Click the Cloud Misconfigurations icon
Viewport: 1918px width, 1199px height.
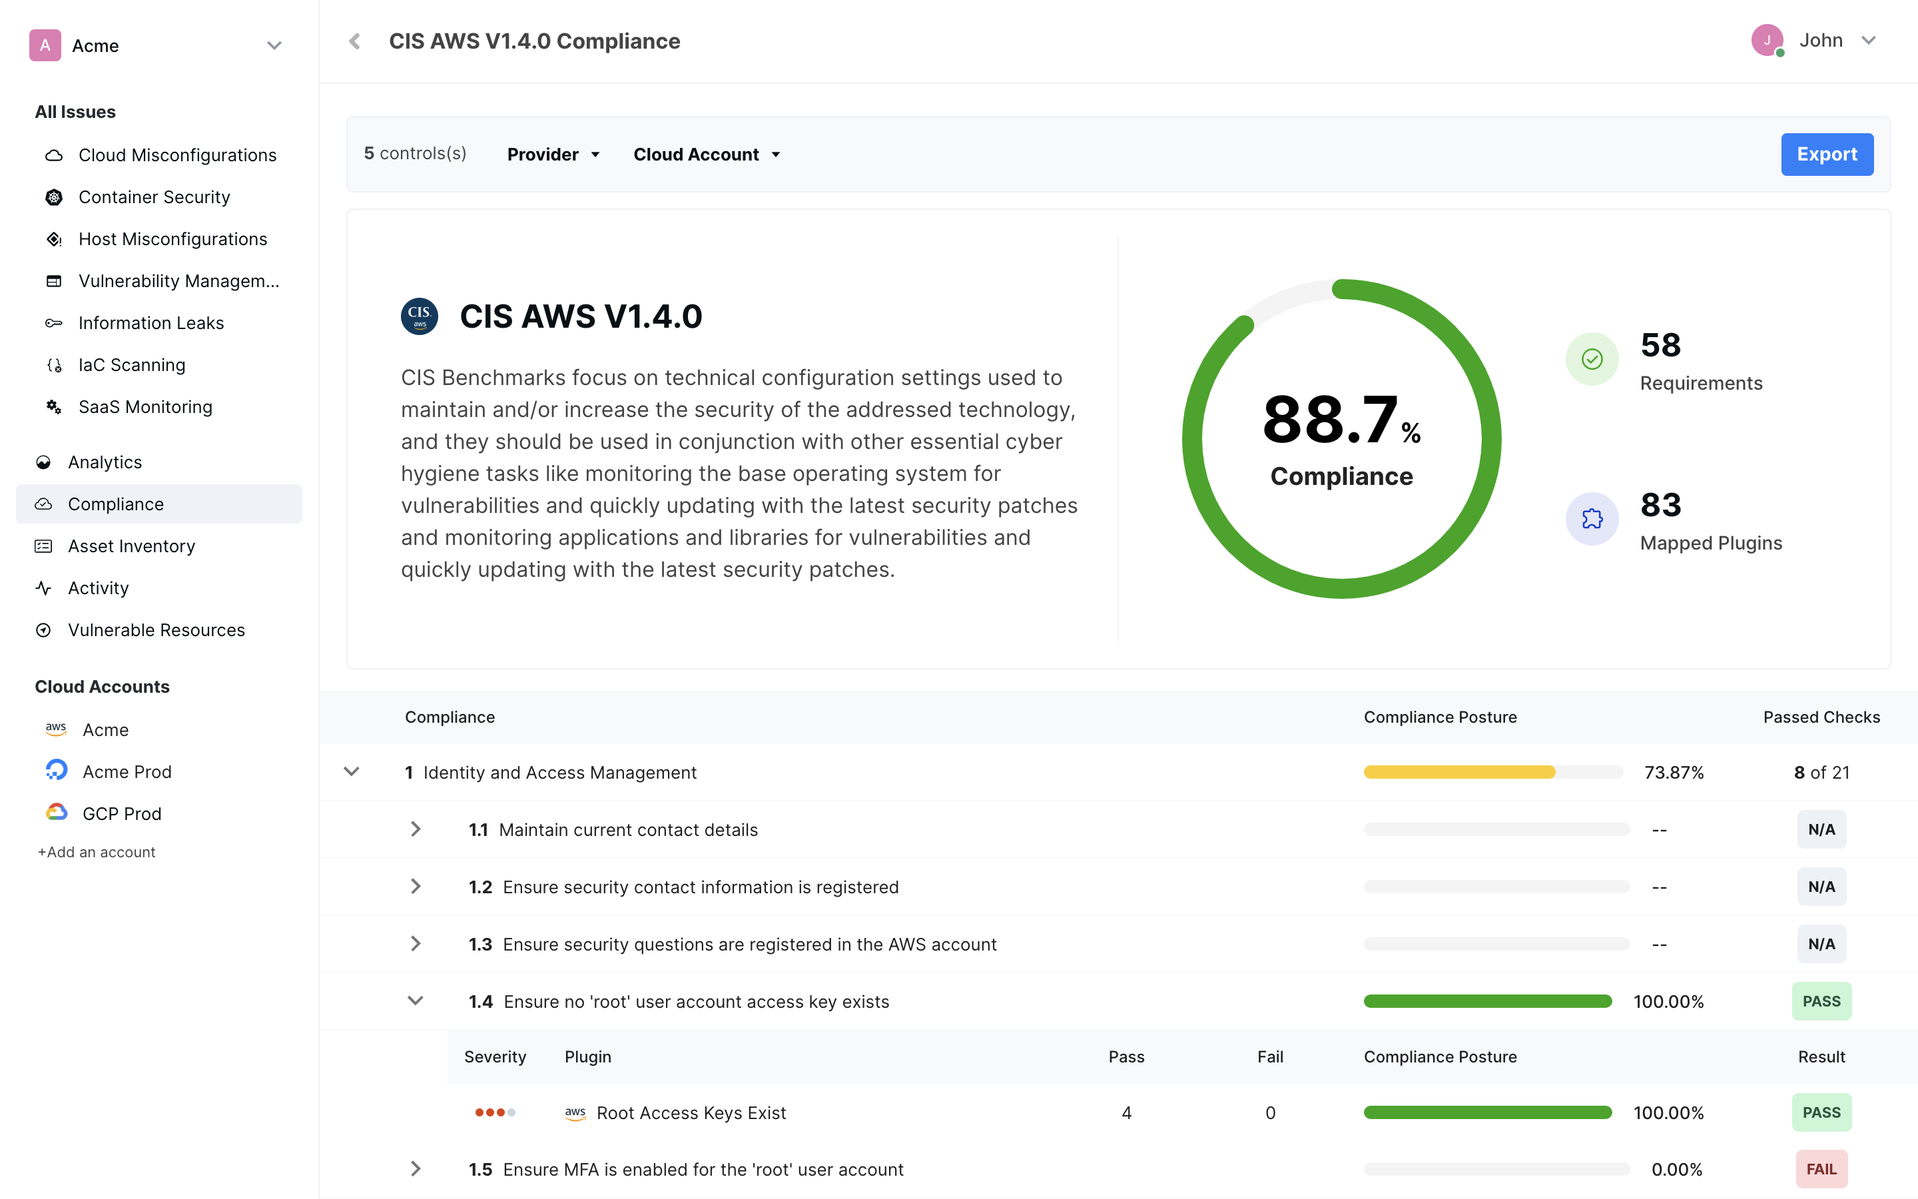click(x=53, y=155)
